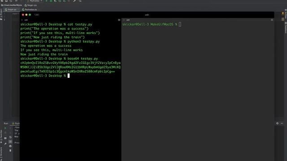This screenshot has width=287, height=161.
Task: Click the pin tab icon in the Run panel
Action: (5, 144)
